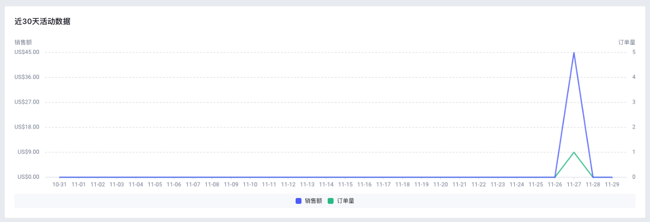Click the 销售额 left axis title
This screenshot has width=650, height=222.
click(23, 42)
